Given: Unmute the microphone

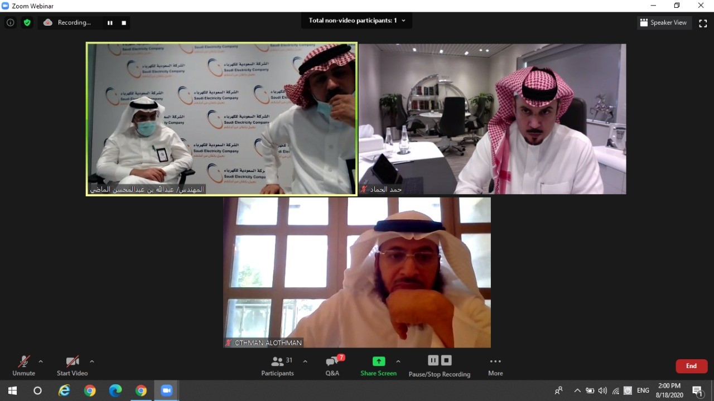Looking at the screenshot, I should tap(23, 366).
